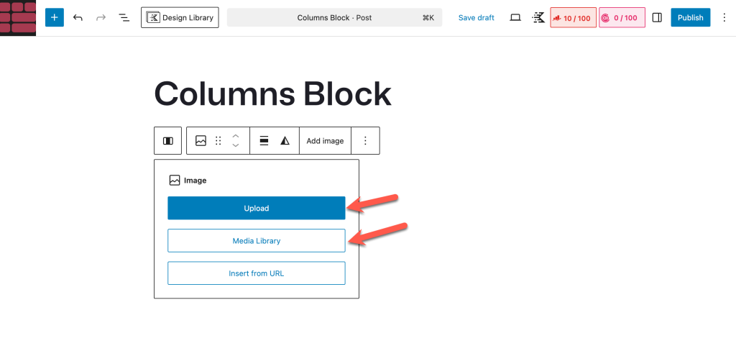Click the Save draft link
The image size is (736, 351).
pos(477,17)
